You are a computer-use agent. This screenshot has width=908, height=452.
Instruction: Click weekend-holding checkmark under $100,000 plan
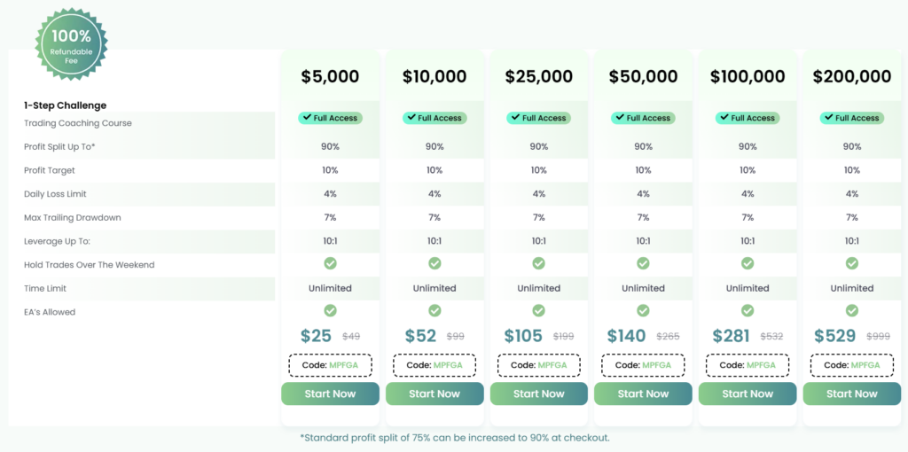pyautogui.click(x=748, y=263)
